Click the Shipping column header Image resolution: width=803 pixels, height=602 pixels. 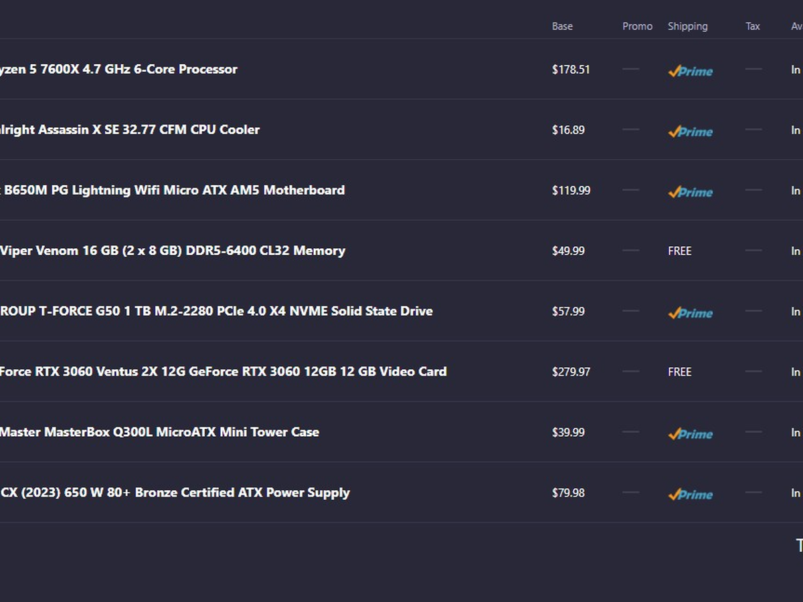[x=687, y=26]
